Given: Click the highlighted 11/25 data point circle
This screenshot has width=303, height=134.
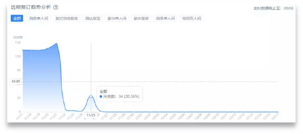Looking at the screenshot, I should point(91,96).
